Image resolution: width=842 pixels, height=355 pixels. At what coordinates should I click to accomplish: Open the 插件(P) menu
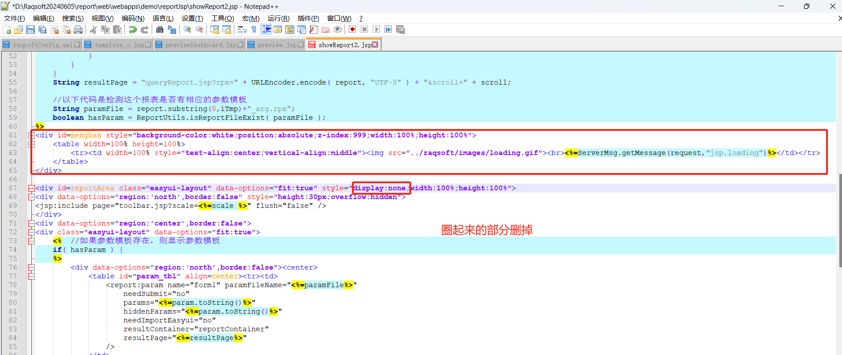[x=308, y=18]
